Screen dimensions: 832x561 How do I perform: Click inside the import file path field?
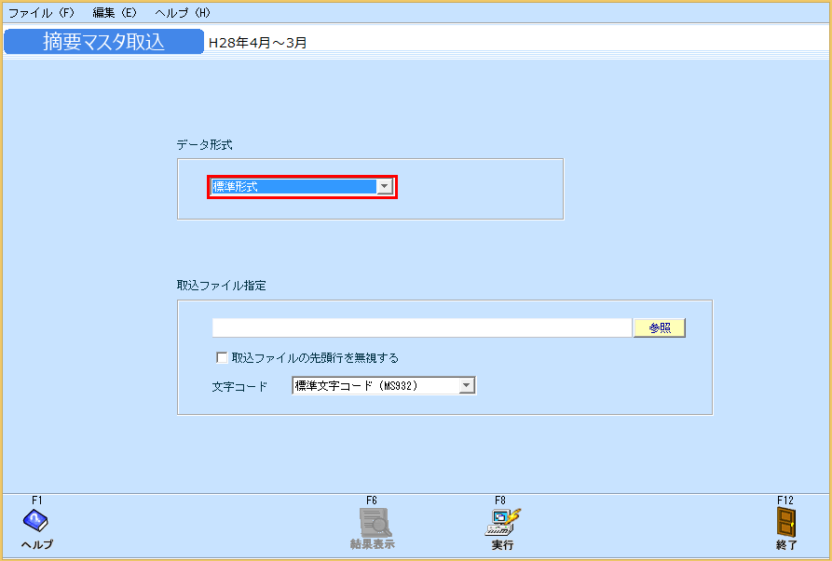click(x=419, y=327)
